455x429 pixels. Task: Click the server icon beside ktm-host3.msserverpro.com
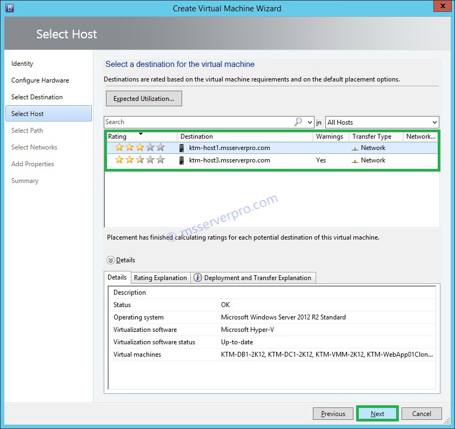point(182,160)
